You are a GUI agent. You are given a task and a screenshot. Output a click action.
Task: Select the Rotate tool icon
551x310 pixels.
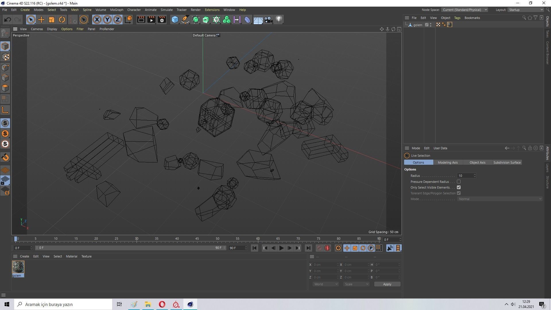pyautogui.click(x=62, y=20)
